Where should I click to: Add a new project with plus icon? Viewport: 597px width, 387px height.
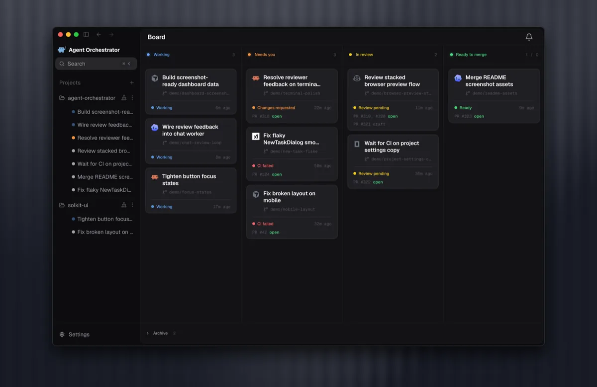pyautogui.click(x=132, y=82)
